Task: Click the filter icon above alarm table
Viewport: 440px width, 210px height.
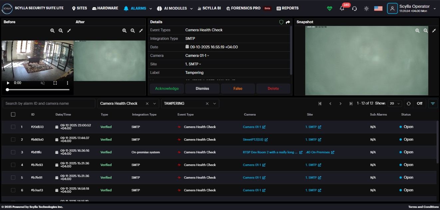Action: pos(433,104)
